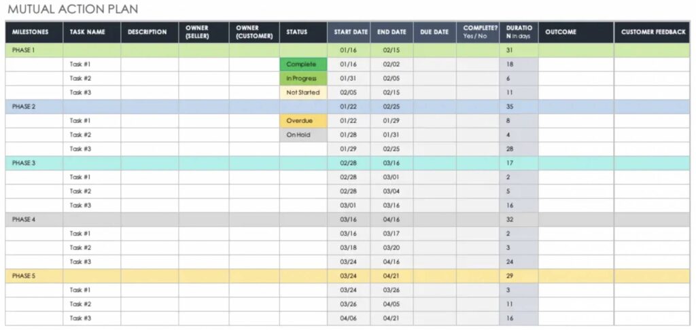The height and width of the screenshot is (330, 696).
Task: Click the Mutual Action Plan title
Action: click(72, 9)
